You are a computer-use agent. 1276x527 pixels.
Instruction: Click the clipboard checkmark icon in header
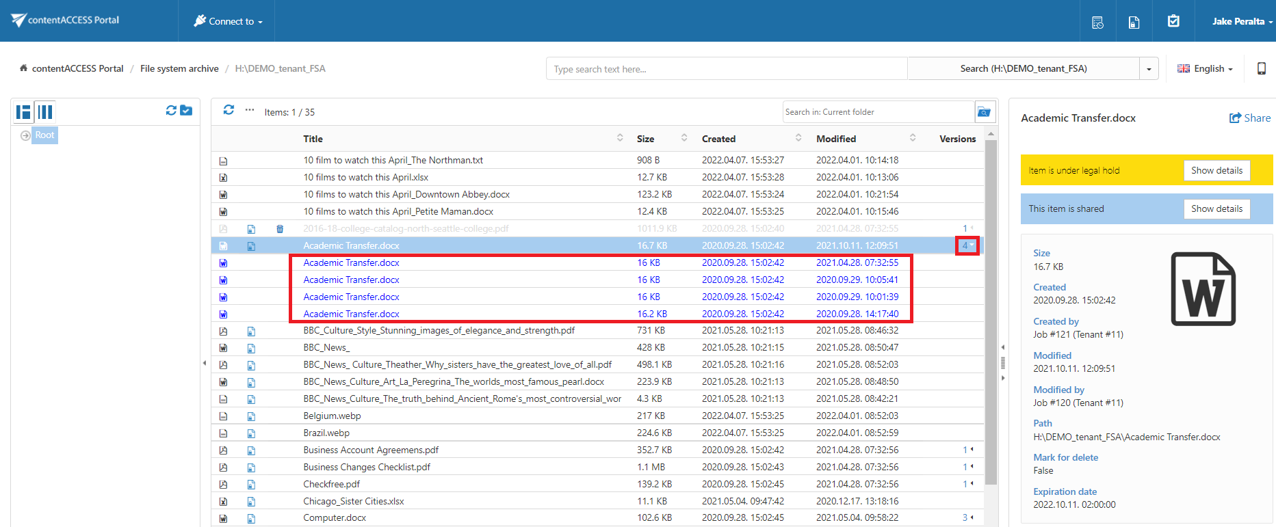coord(1173,21)
